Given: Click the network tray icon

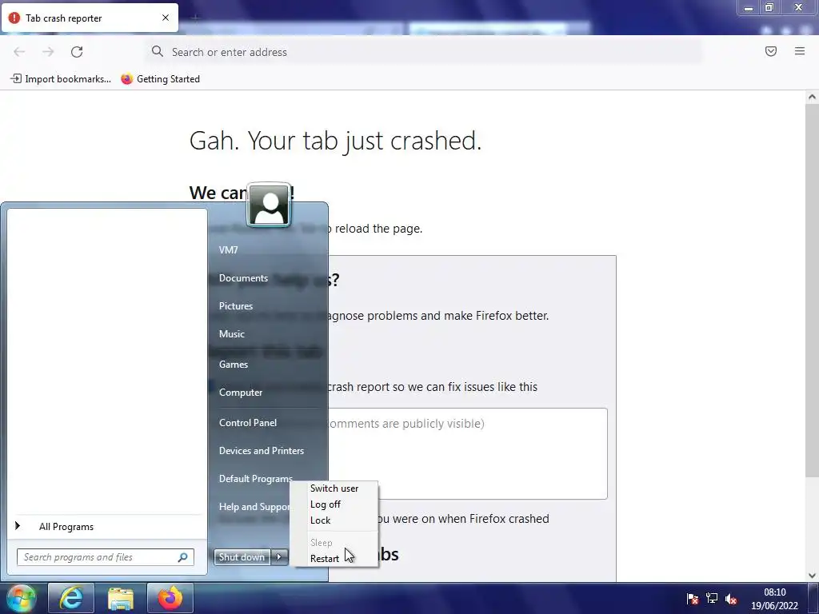Looking at the screenshot, I should point(712,599).
